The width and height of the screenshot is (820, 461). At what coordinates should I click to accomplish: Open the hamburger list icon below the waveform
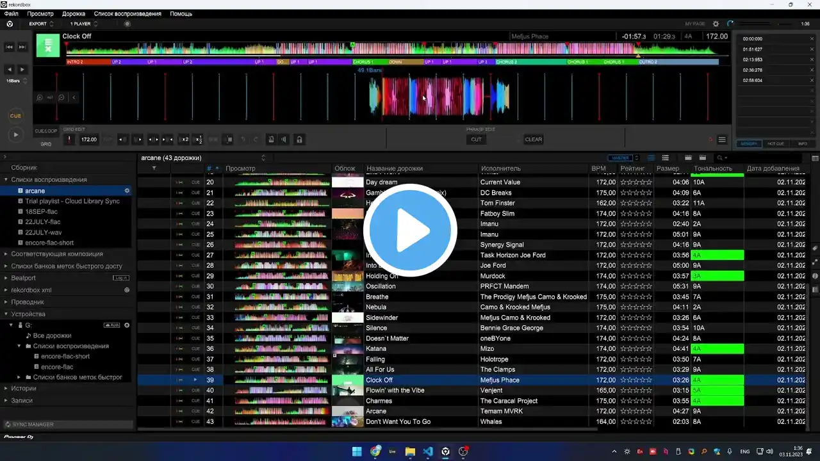click(x=722, y=140)
